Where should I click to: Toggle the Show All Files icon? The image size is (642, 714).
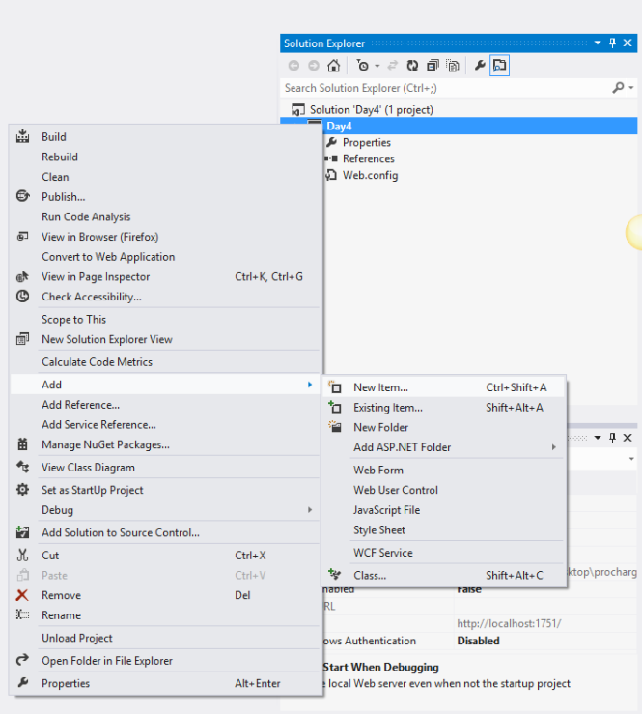point(453,66)
